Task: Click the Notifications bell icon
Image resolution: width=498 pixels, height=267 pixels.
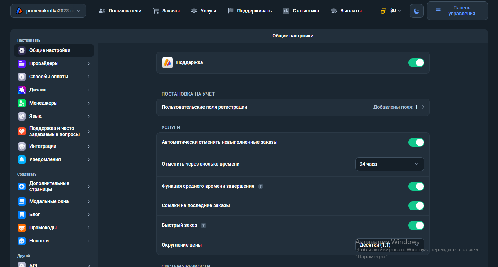Action: pyautogui.click(x=22, y=159)
